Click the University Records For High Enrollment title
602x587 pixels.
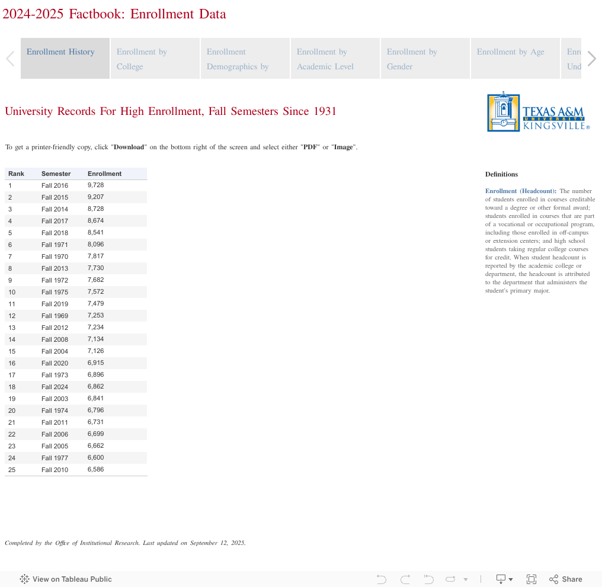171,111
